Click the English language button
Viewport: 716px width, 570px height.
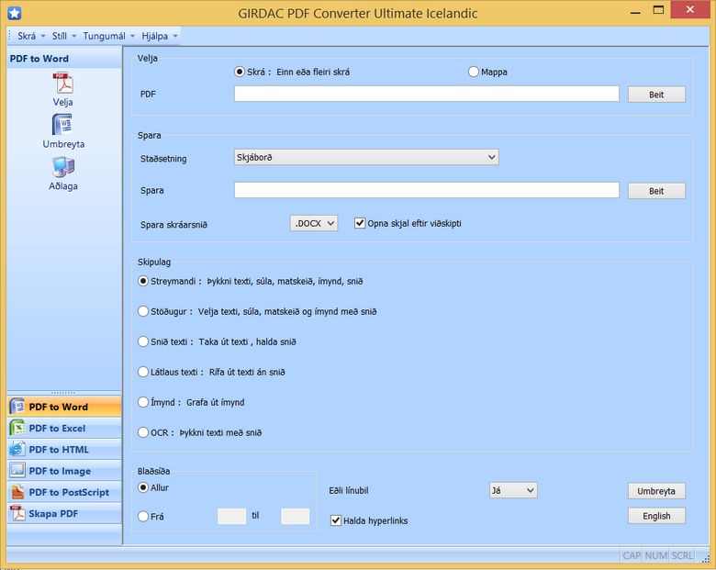coord(656,516)
